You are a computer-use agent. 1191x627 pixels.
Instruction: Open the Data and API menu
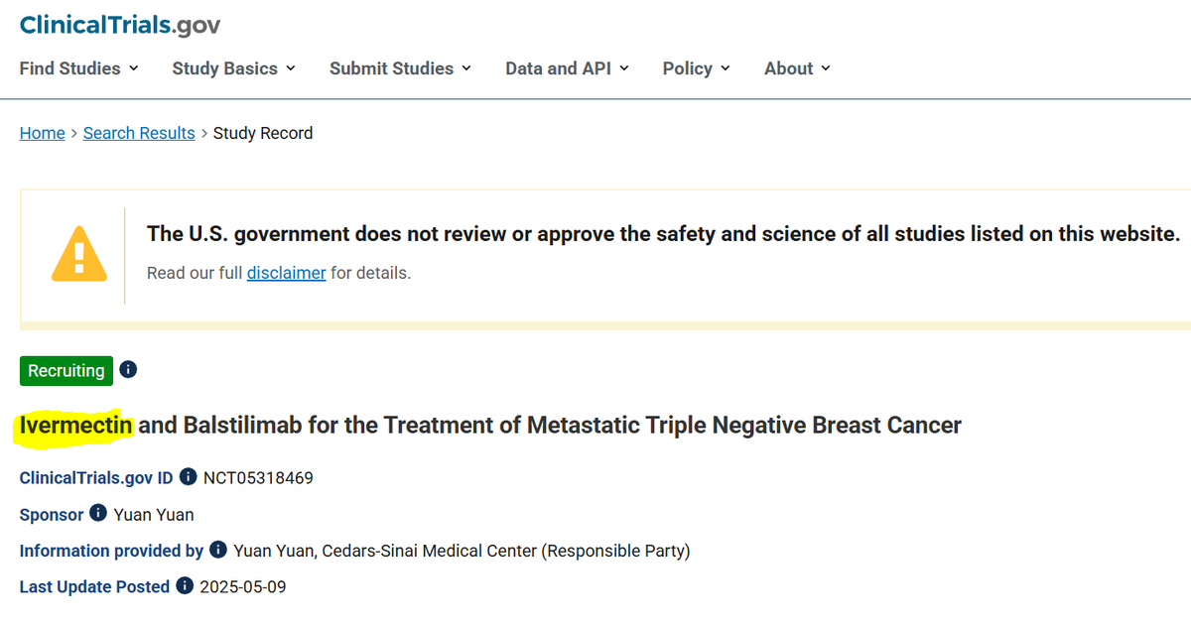[567, 68]
